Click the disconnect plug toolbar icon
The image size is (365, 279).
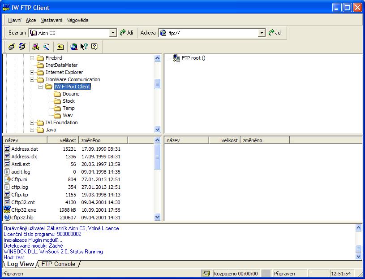(x=22, y=47)
